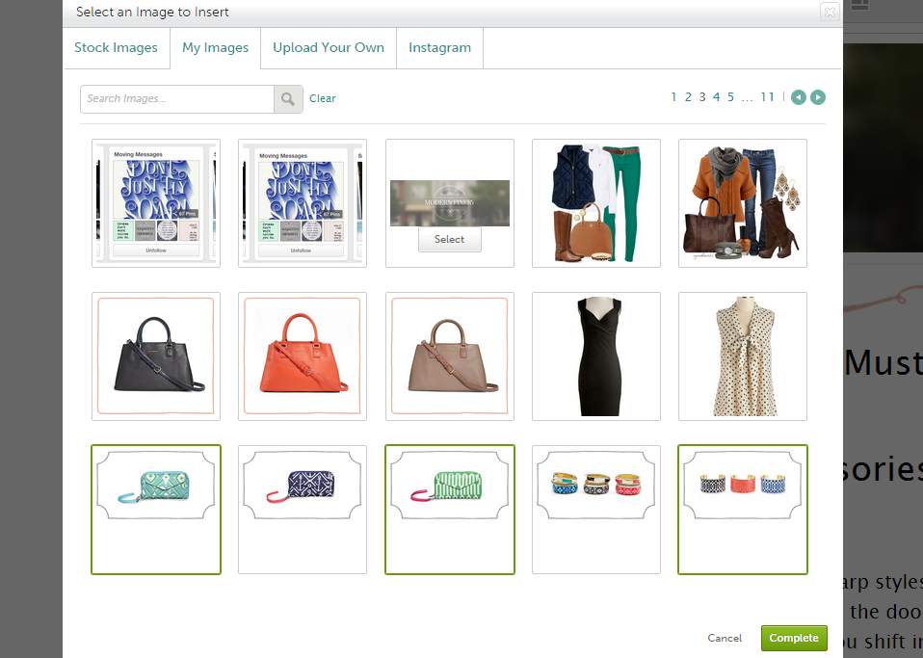
Task: Jump to page 11 of images
Action: (767, 97)
